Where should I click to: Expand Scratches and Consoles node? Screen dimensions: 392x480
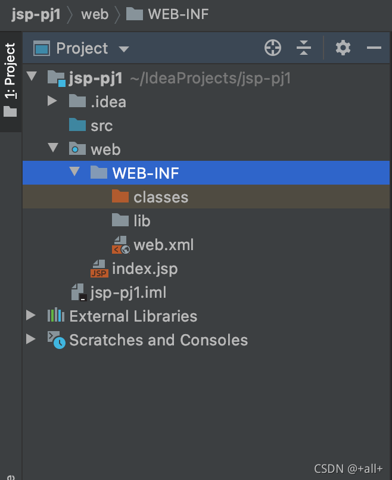click(x=30, y=339)
